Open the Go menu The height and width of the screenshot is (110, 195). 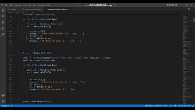pyautogui.click(x=30, y=5)
